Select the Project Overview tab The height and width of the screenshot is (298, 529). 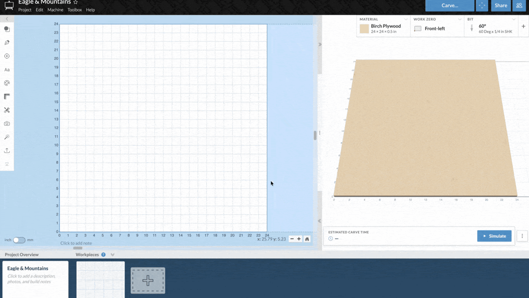click(x=22, y=255)
